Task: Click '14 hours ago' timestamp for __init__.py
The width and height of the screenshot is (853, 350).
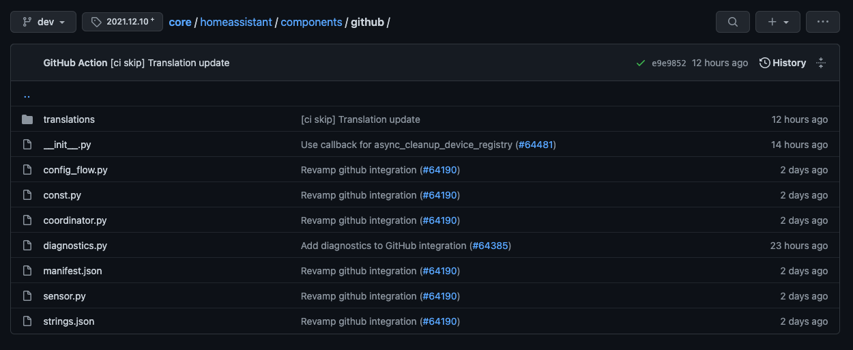Action: pos(799,145)
